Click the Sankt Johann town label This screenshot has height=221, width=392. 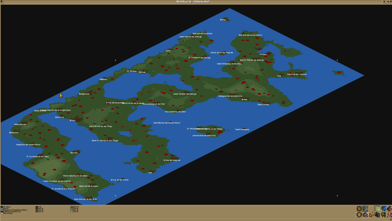click(x=263, y=104)
